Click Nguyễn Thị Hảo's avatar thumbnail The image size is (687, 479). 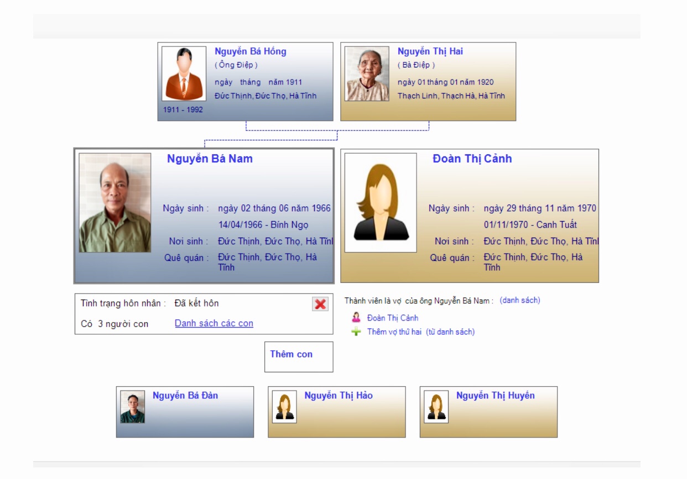(284, 407)
